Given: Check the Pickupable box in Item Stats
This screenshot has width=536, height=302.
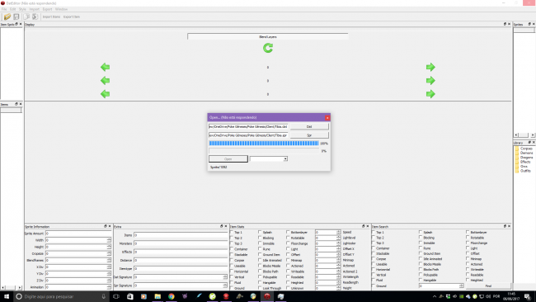Looking at the screenshot, I should [260, 276].
